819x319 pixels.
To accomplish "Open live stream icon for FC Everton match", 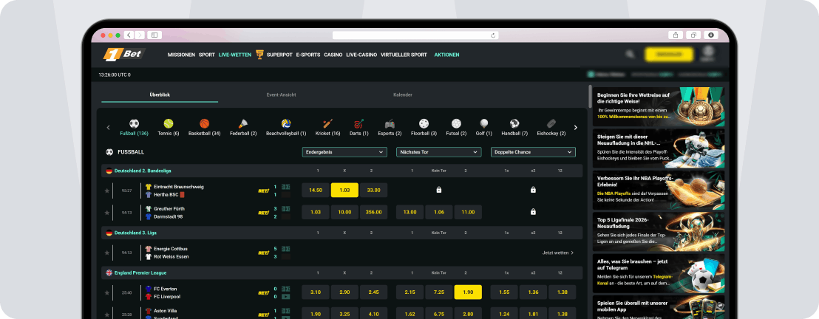I will point(286,297).
